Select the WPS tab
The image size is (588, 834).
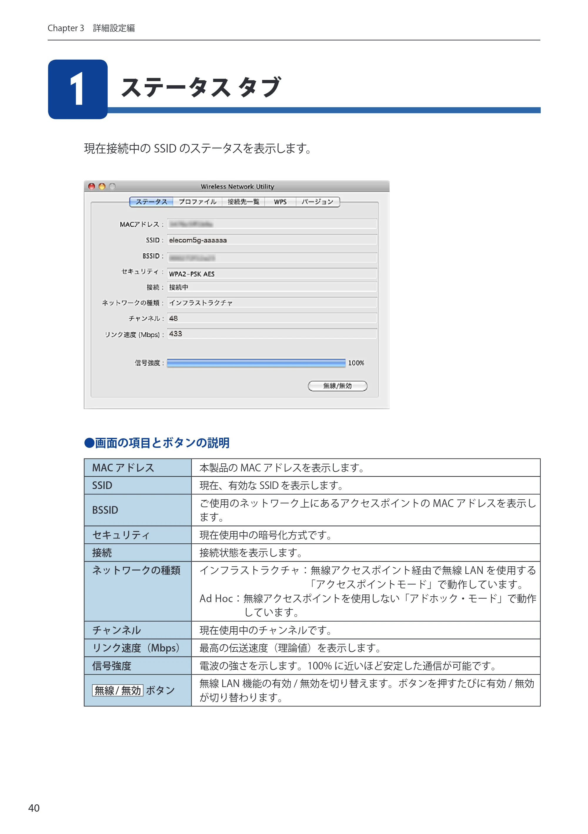point(280,202)
